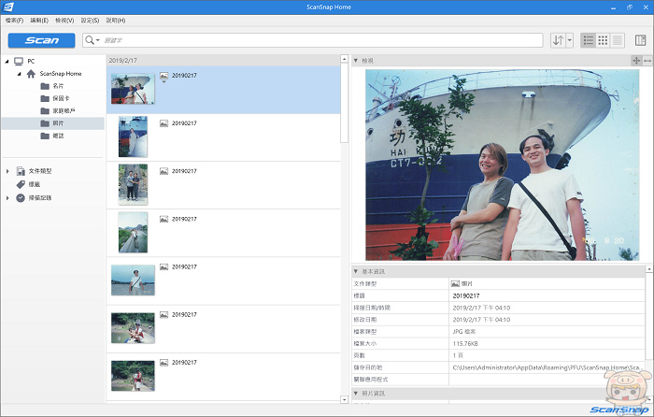
Task: Select the thumbnail of two men by ship
Action: click(x=133, y=89)
